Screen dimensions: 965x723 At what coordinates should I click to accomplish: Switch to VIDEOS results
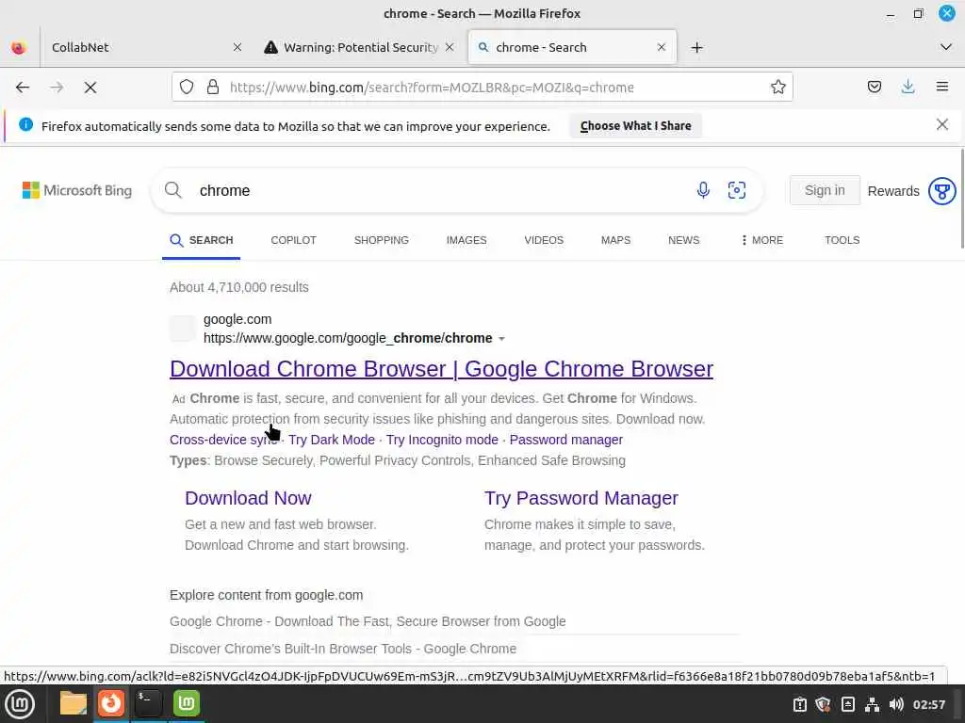point(544,240)
